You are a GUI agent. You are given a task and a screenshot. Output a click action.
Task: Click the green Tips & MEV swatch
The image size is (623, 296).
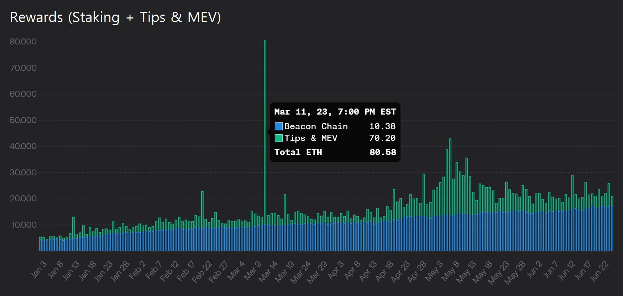[278, 138]
